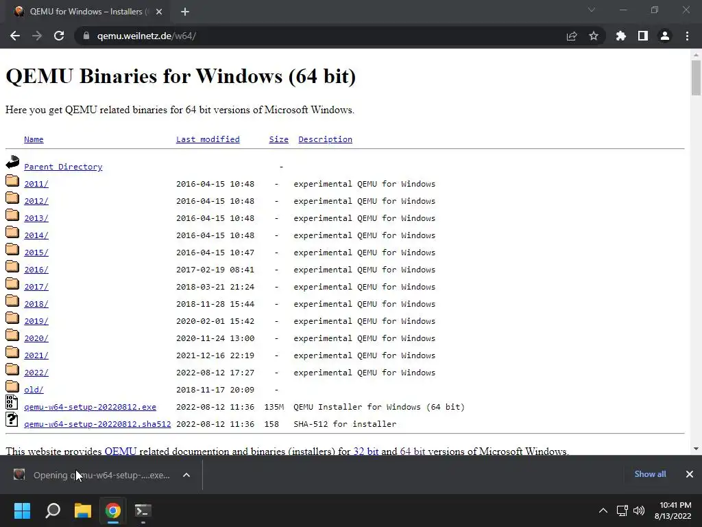
Task: Open the 2018/ folder link
Action: tap(36, 304)
